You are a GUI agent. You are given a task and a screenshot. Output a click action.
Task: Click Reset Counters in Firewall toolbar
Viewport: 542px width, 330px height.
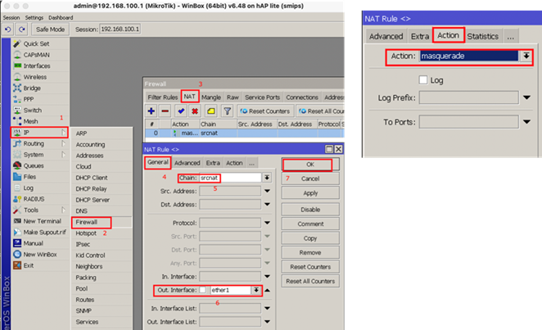[265, 111]
